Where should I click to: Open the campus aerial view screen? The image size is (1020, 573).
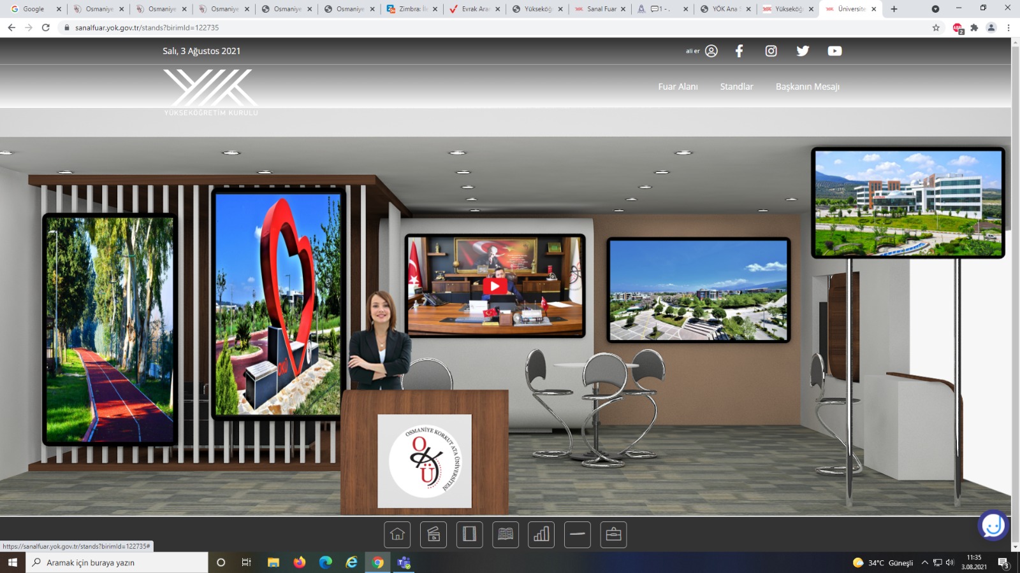click(x=699, y=290)
